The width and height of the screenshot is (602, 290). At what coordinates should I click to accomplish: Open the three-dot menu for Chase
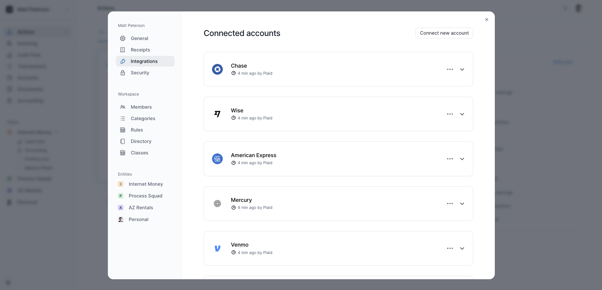click(450, 69)
